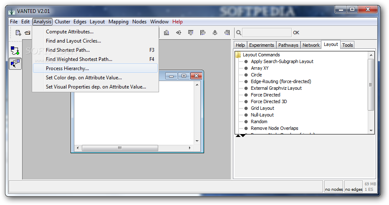This screenshot has height=205, width=389.
Task: Open the red Help menu
Action: coord(177,22)
